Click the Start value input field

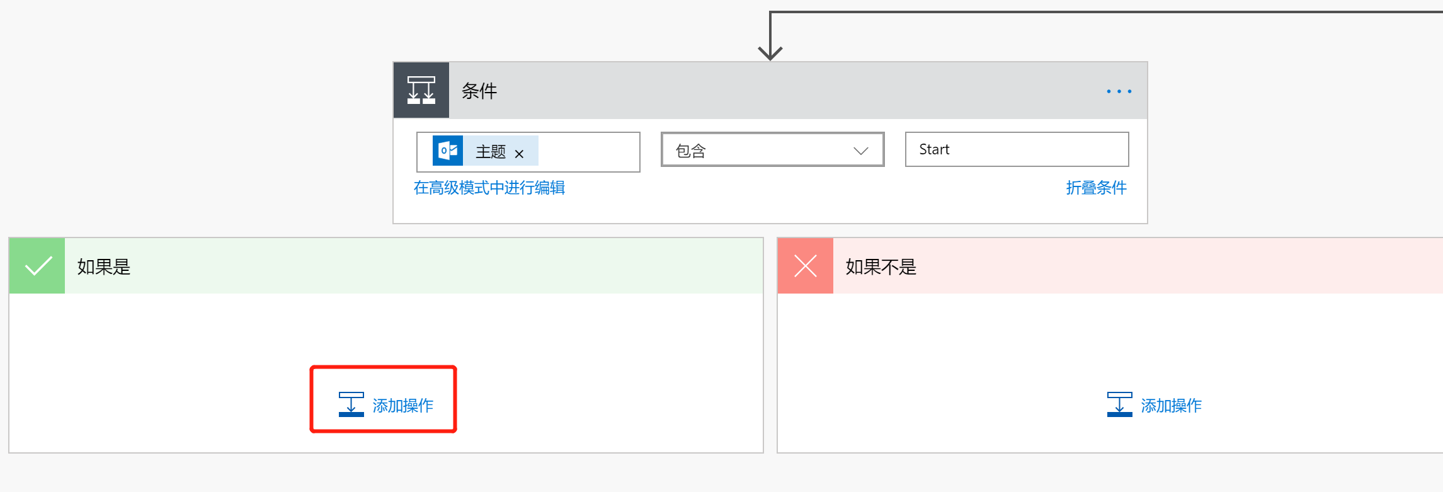(x=1017, y=149)
